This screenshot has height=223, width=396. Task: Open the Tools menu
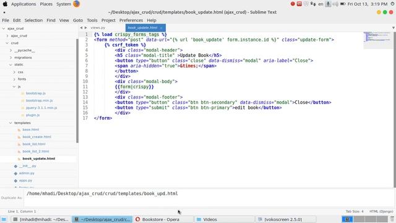pos(92,20)
